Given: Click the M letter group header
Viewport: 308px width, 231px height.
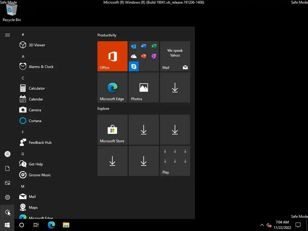Looking at the screenshot, I should [23, 186].
